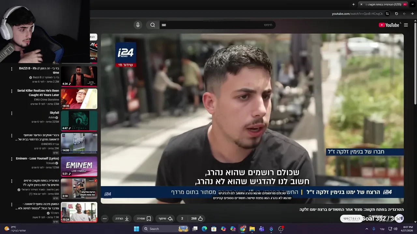
Task: Open more actions ellipsis under the video
Action: click(105, 218)
